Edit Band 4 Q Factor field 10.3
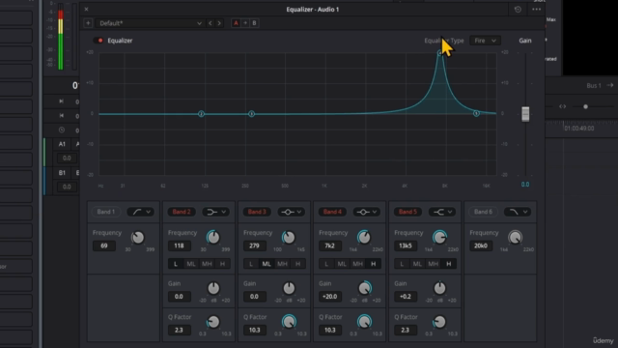This screenshot has height=348, width=618. pyautogui.click(x=330, y=331)
